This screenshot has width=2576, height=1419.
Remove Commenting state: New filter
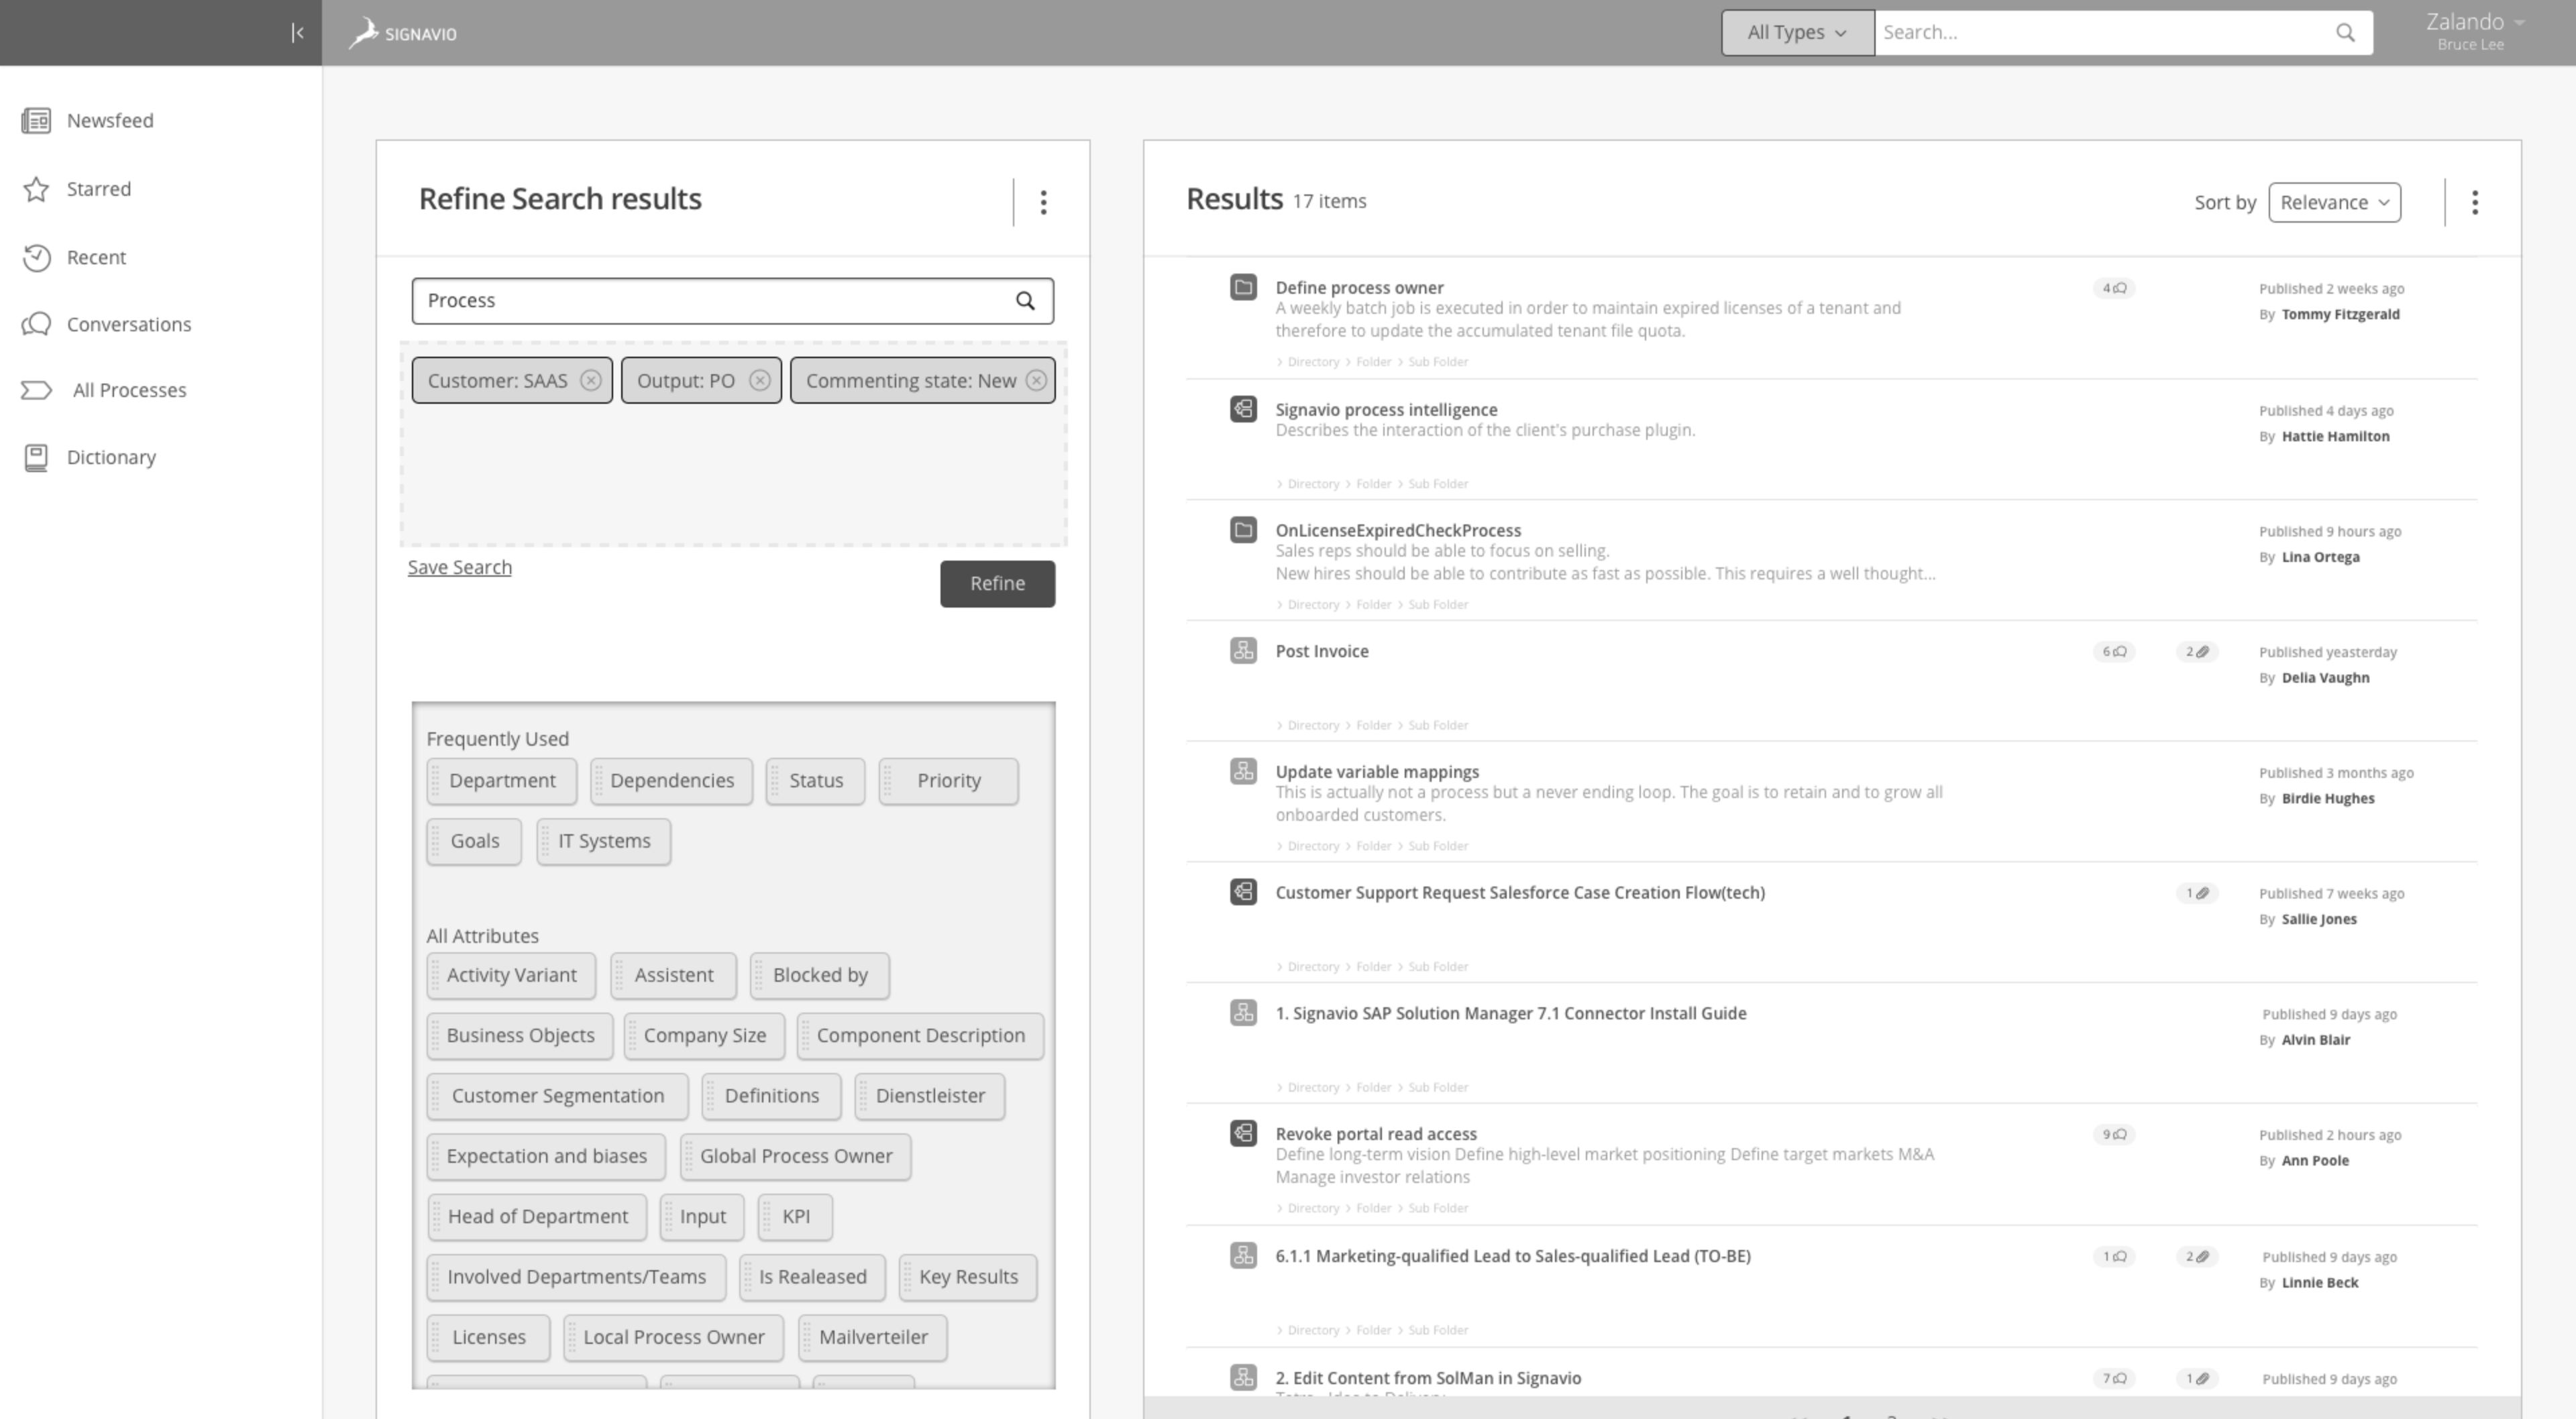[1036, 381]
